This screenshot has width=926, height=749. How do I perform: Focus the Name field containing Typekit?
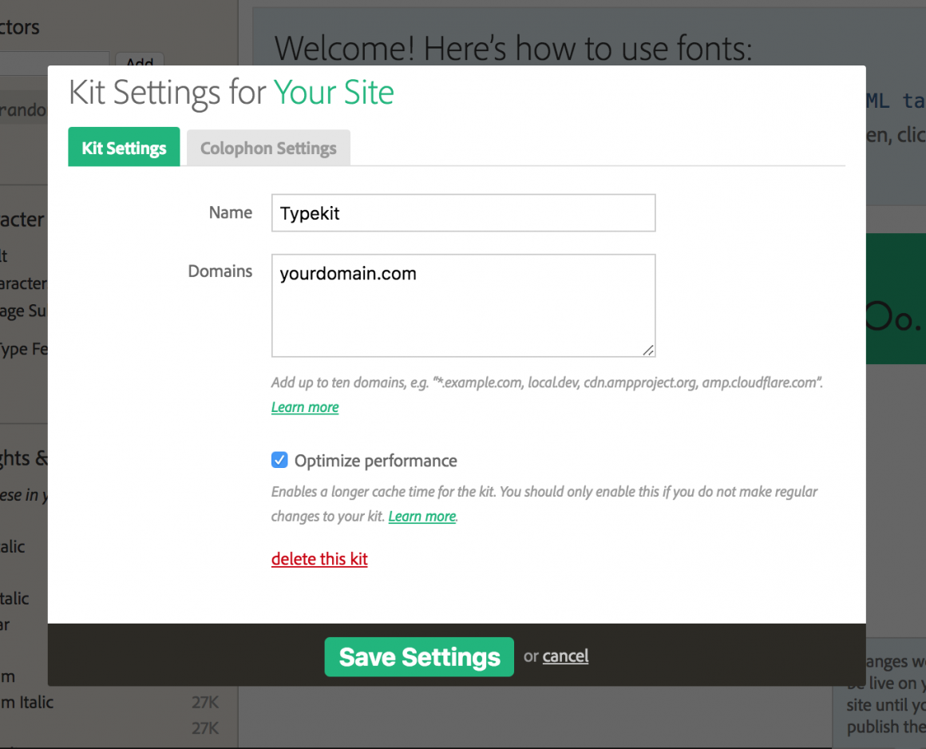pyautogui.click(x=463, y=213)
